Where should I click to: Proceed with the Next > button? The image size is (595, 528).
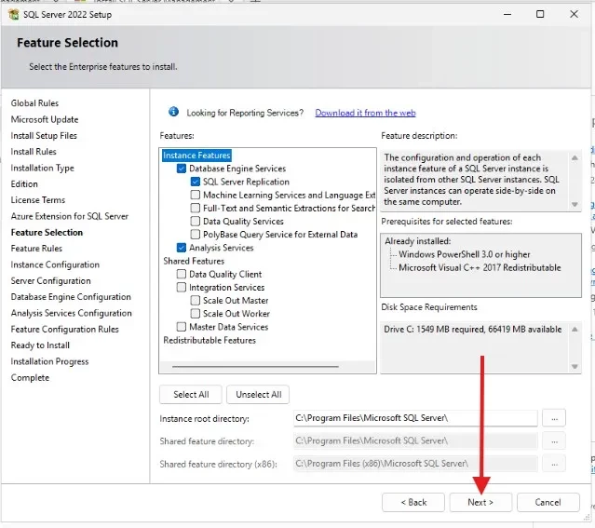480,502
